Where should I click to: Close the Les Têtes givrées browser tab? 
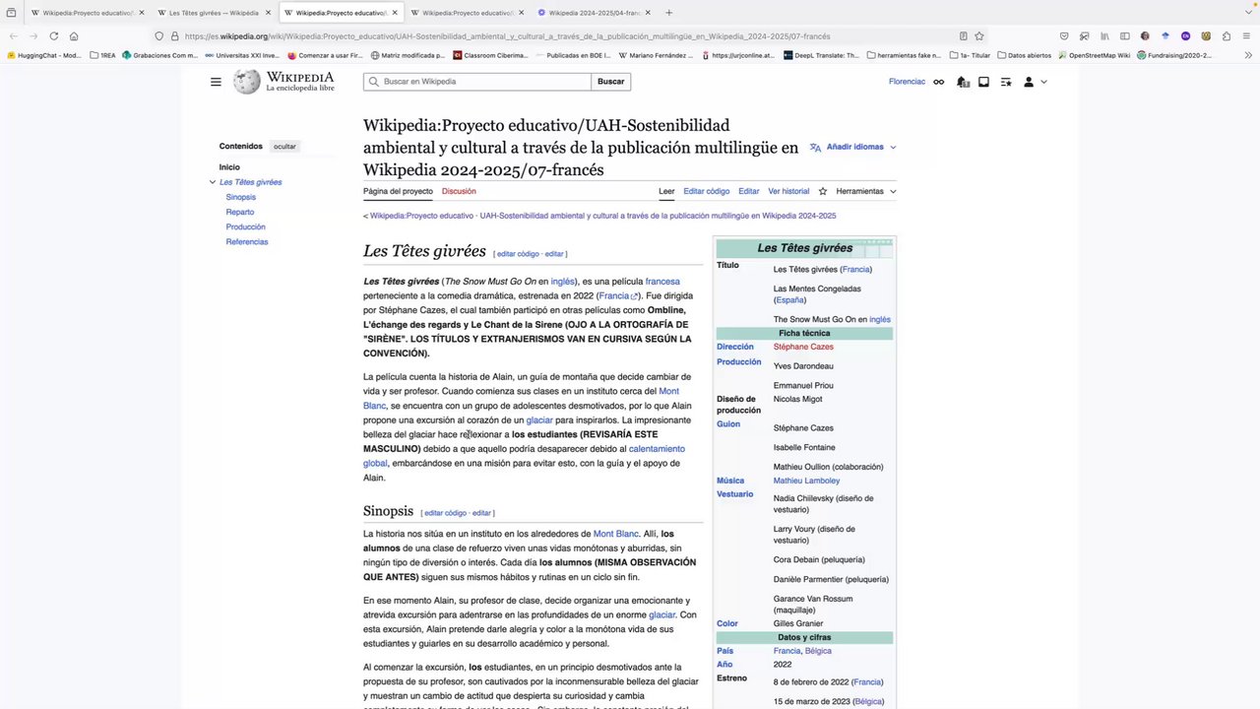268,13
